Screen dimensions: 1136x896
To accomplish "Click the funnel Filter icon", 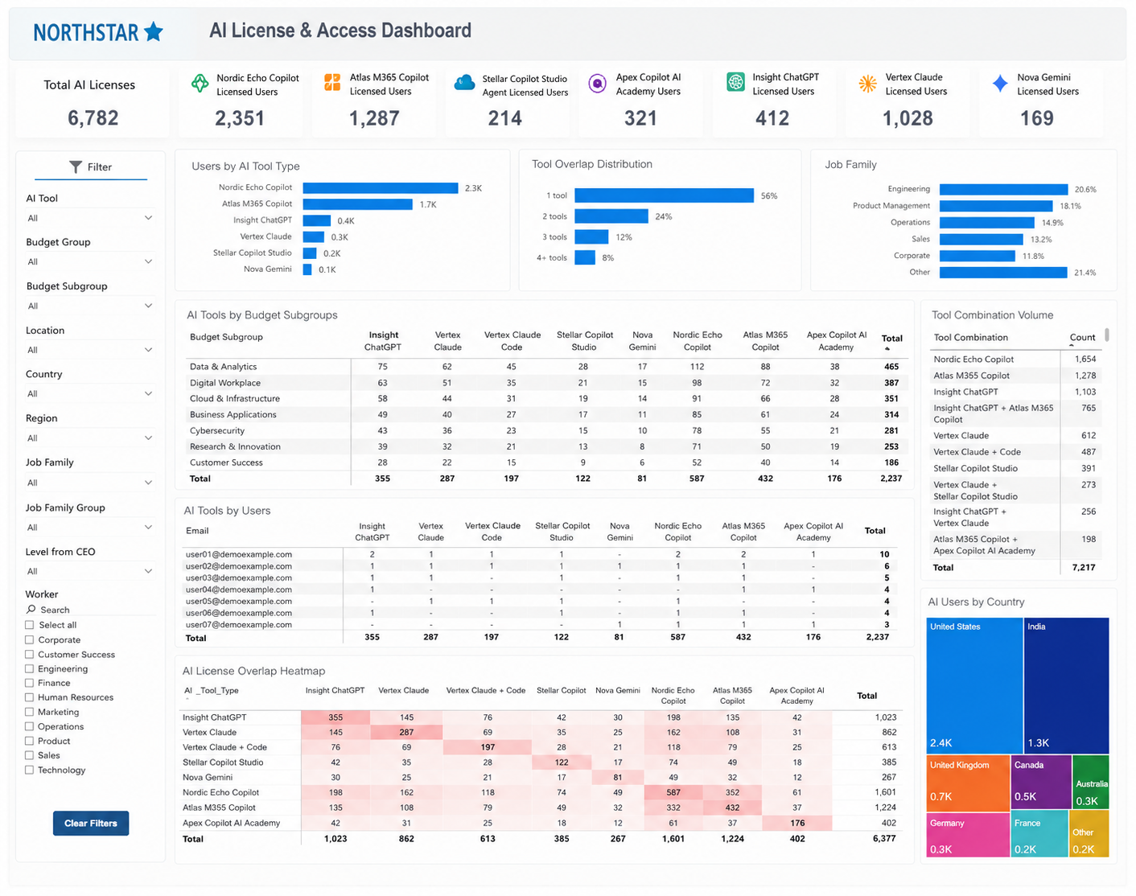I will [76, 166].
